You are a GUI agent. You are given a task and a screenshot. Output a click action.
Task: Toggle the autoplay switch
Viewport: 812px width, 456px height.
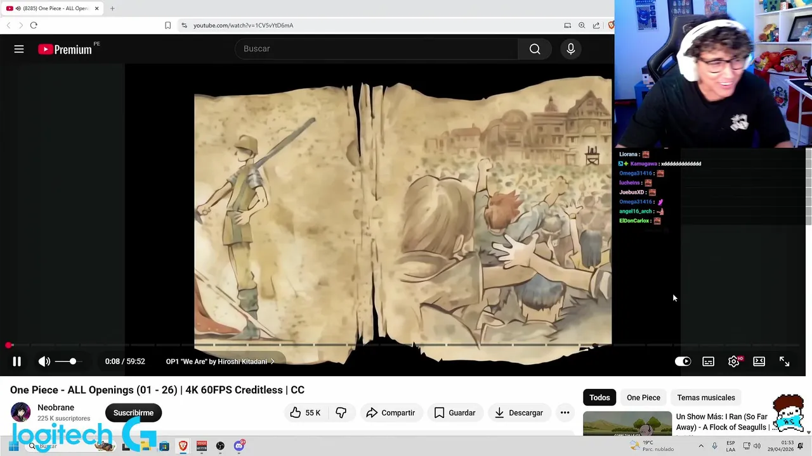[683, 361]
